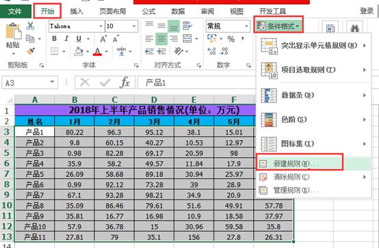Toggle italic formatting
The width and height of the screenshot is (379, 248).
point(66,39)
